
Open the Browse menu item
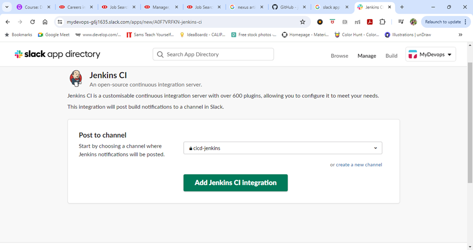tap(339, 56)
